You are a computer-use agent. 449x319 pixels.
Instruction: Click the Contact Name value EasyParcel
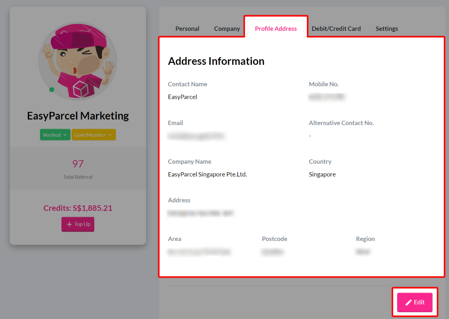pos(182,97)
